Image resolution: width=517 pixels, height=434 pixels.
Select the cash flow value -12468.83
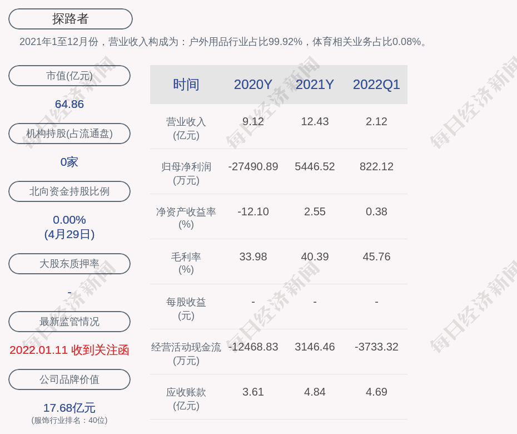(x=253, y=347)
